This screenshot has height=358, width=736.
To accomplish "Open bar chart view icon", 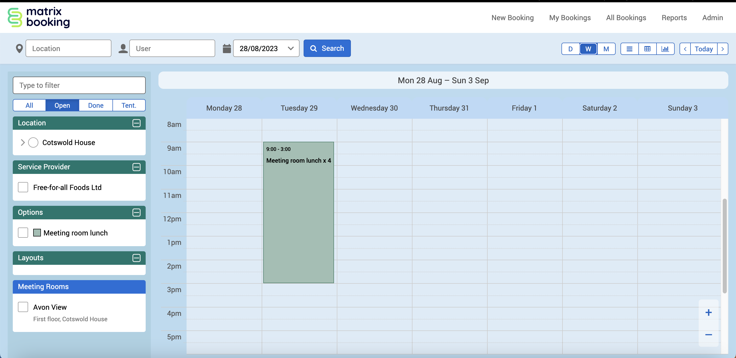I will click(665, 49).
